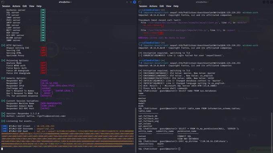Click 'Version: Responder 3.2.2.0' line
Viewport: 273px width, 153px height.
[x=20, y=114]
